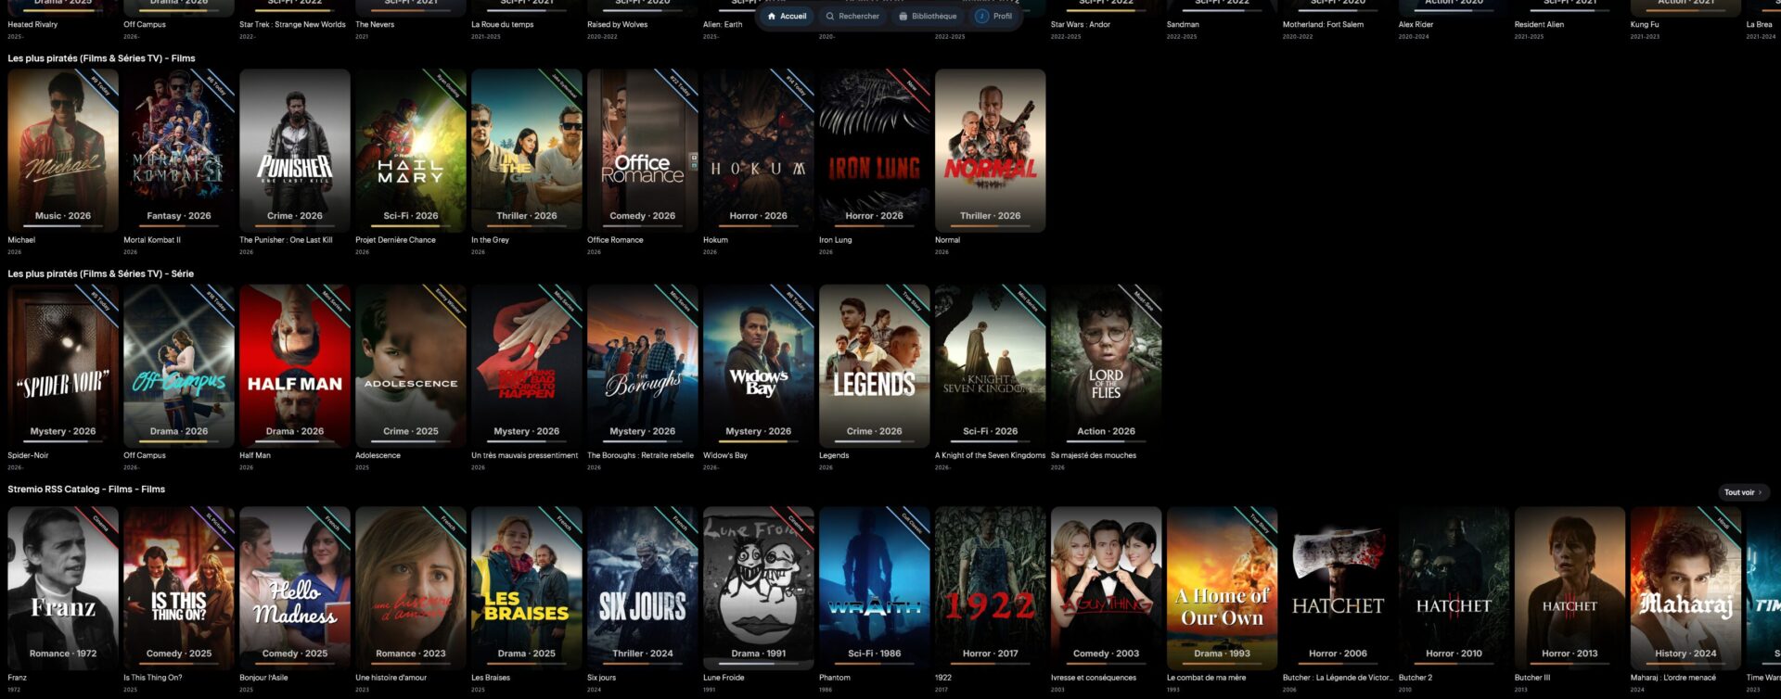Go to the Accueil tab
Viewport: 1781px width, 699px height.
click(x=787, y=16)
